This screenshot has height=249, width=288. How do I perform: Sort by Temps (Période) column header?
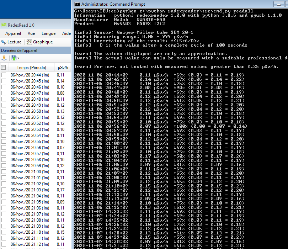tap(31, 68)
